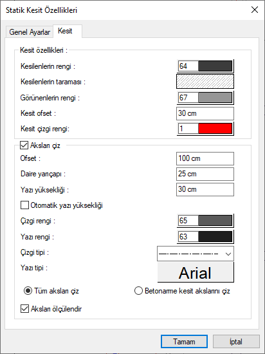Image resolution: width=265 pixels, height=354 pixels.
Task: Open the Kesilenlerin rengi color picker
Action: point(205,66)
